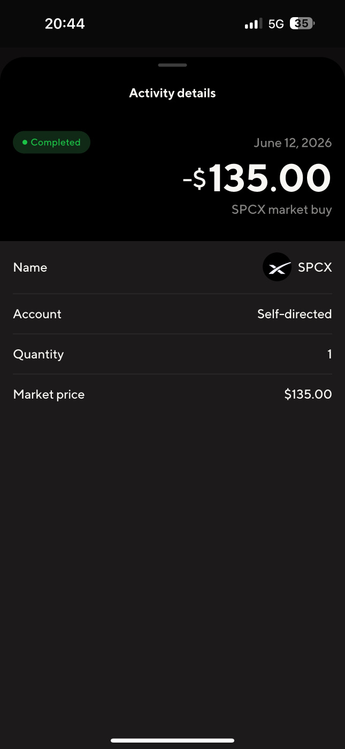345x749 pixels.
Task: Tap the SPCX market buy subtitle
Action: 282,209
